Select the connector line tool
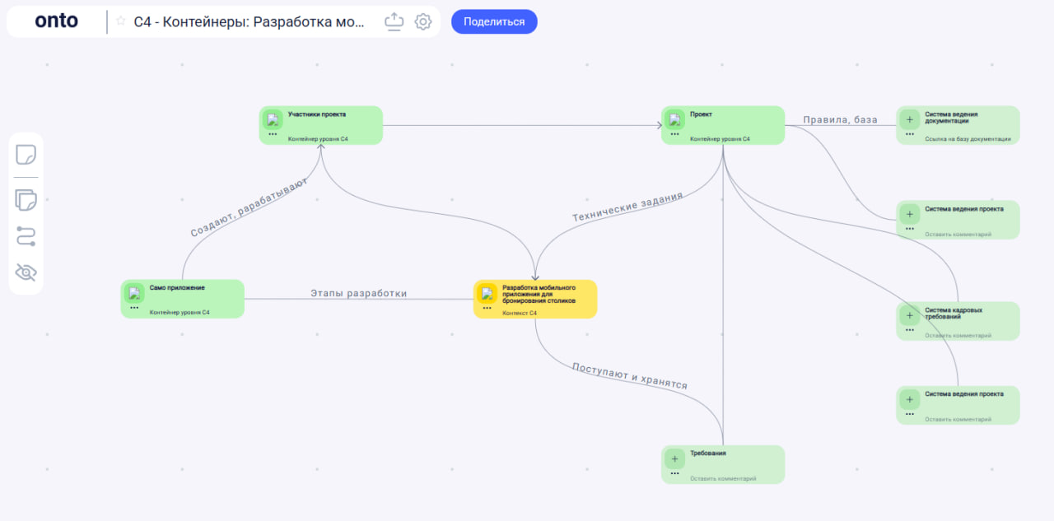This screenshot has height=521, width=1054. tap(26, 237)
